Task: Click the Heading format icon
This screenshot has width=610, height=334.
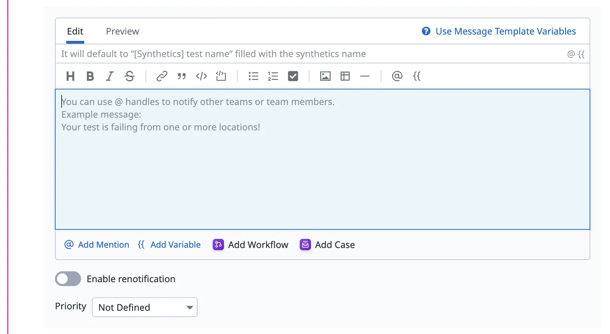Action: pyautogui.click(x=70, y=76)
